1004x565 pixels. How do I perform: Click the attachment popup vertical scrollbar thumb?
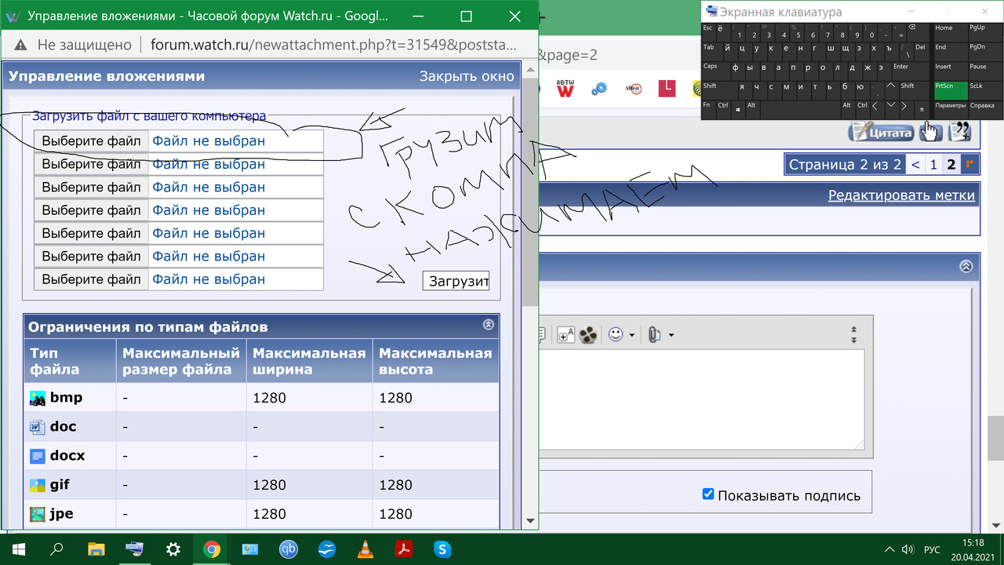pyautogui.click(x=530, y=192)
